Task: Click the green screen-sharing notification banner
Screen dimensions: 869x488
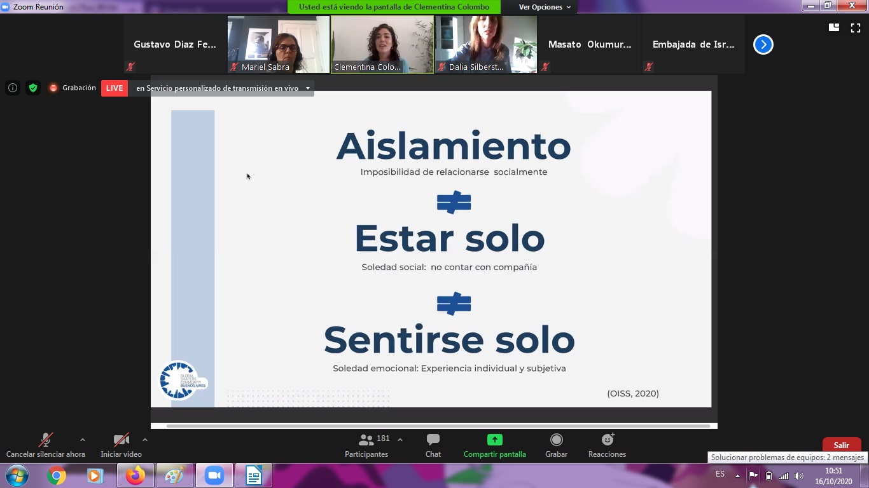Action: tap(394, 7)
